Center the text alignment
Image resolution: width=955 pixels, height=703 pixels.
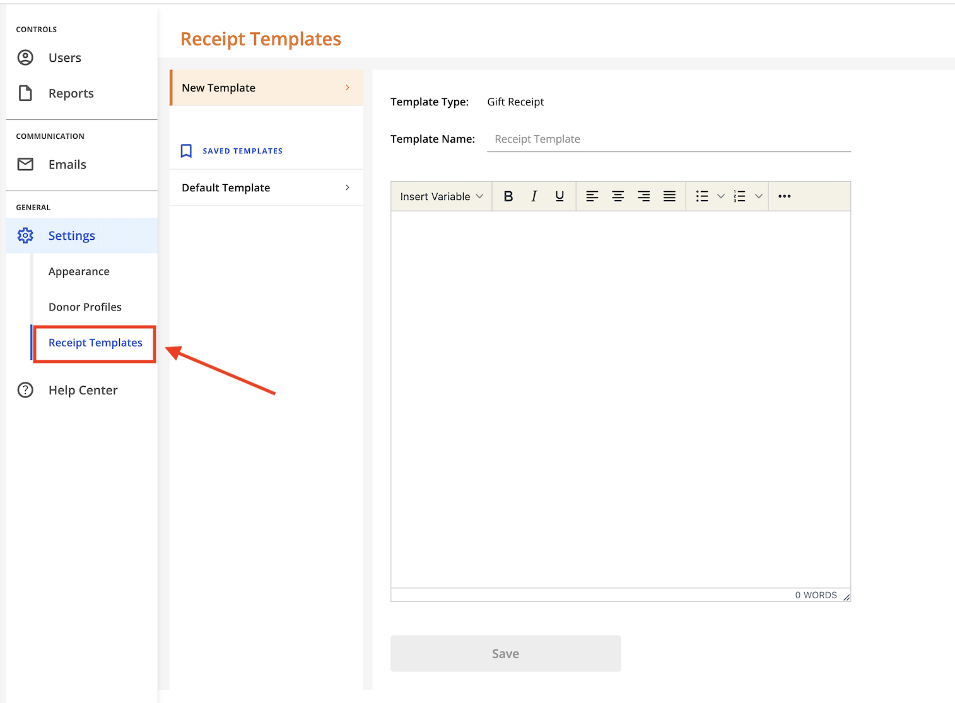[x=618, y=196]
